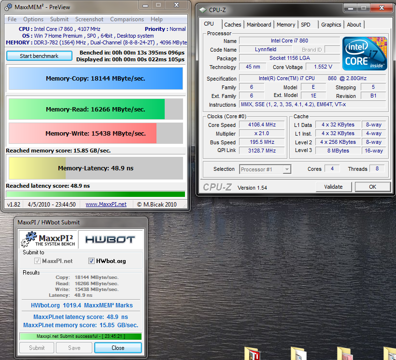The image size is (396, 360).
Task: Click the Start benchmark button
Action: point(39,56)
